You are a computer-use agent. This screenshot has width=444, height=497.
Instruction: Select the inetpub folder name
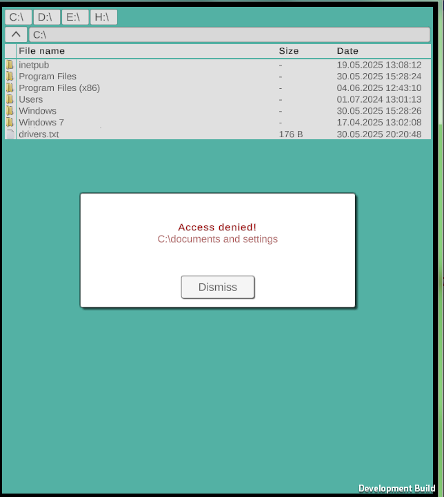[x=34, y=65]
